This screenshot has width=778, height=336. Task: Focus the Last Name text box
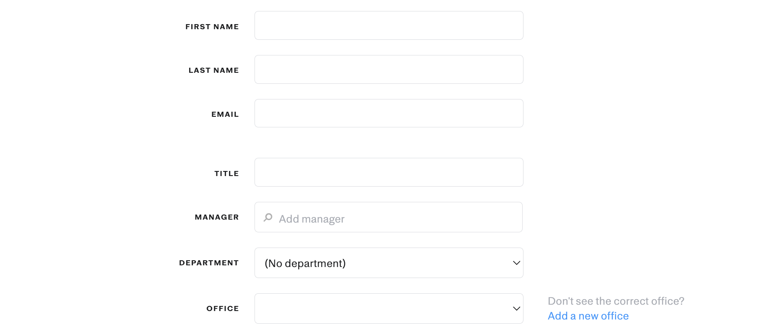click(x=389, y=69)
